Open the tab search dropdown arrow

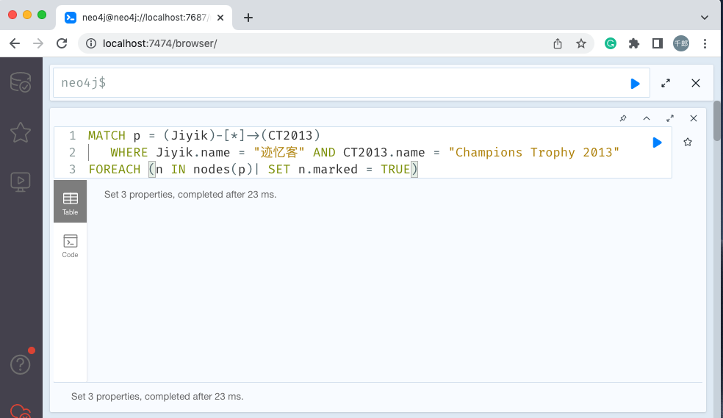[x=704, y=18]
